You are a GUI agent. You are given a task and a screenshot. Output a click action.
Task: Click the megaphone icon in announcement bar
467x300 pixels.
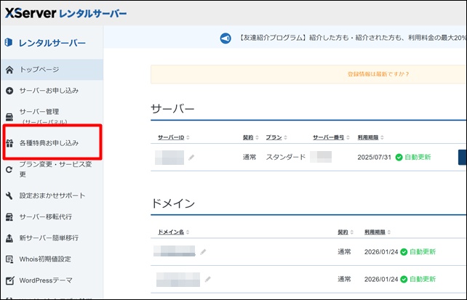(x=225, y=38)
